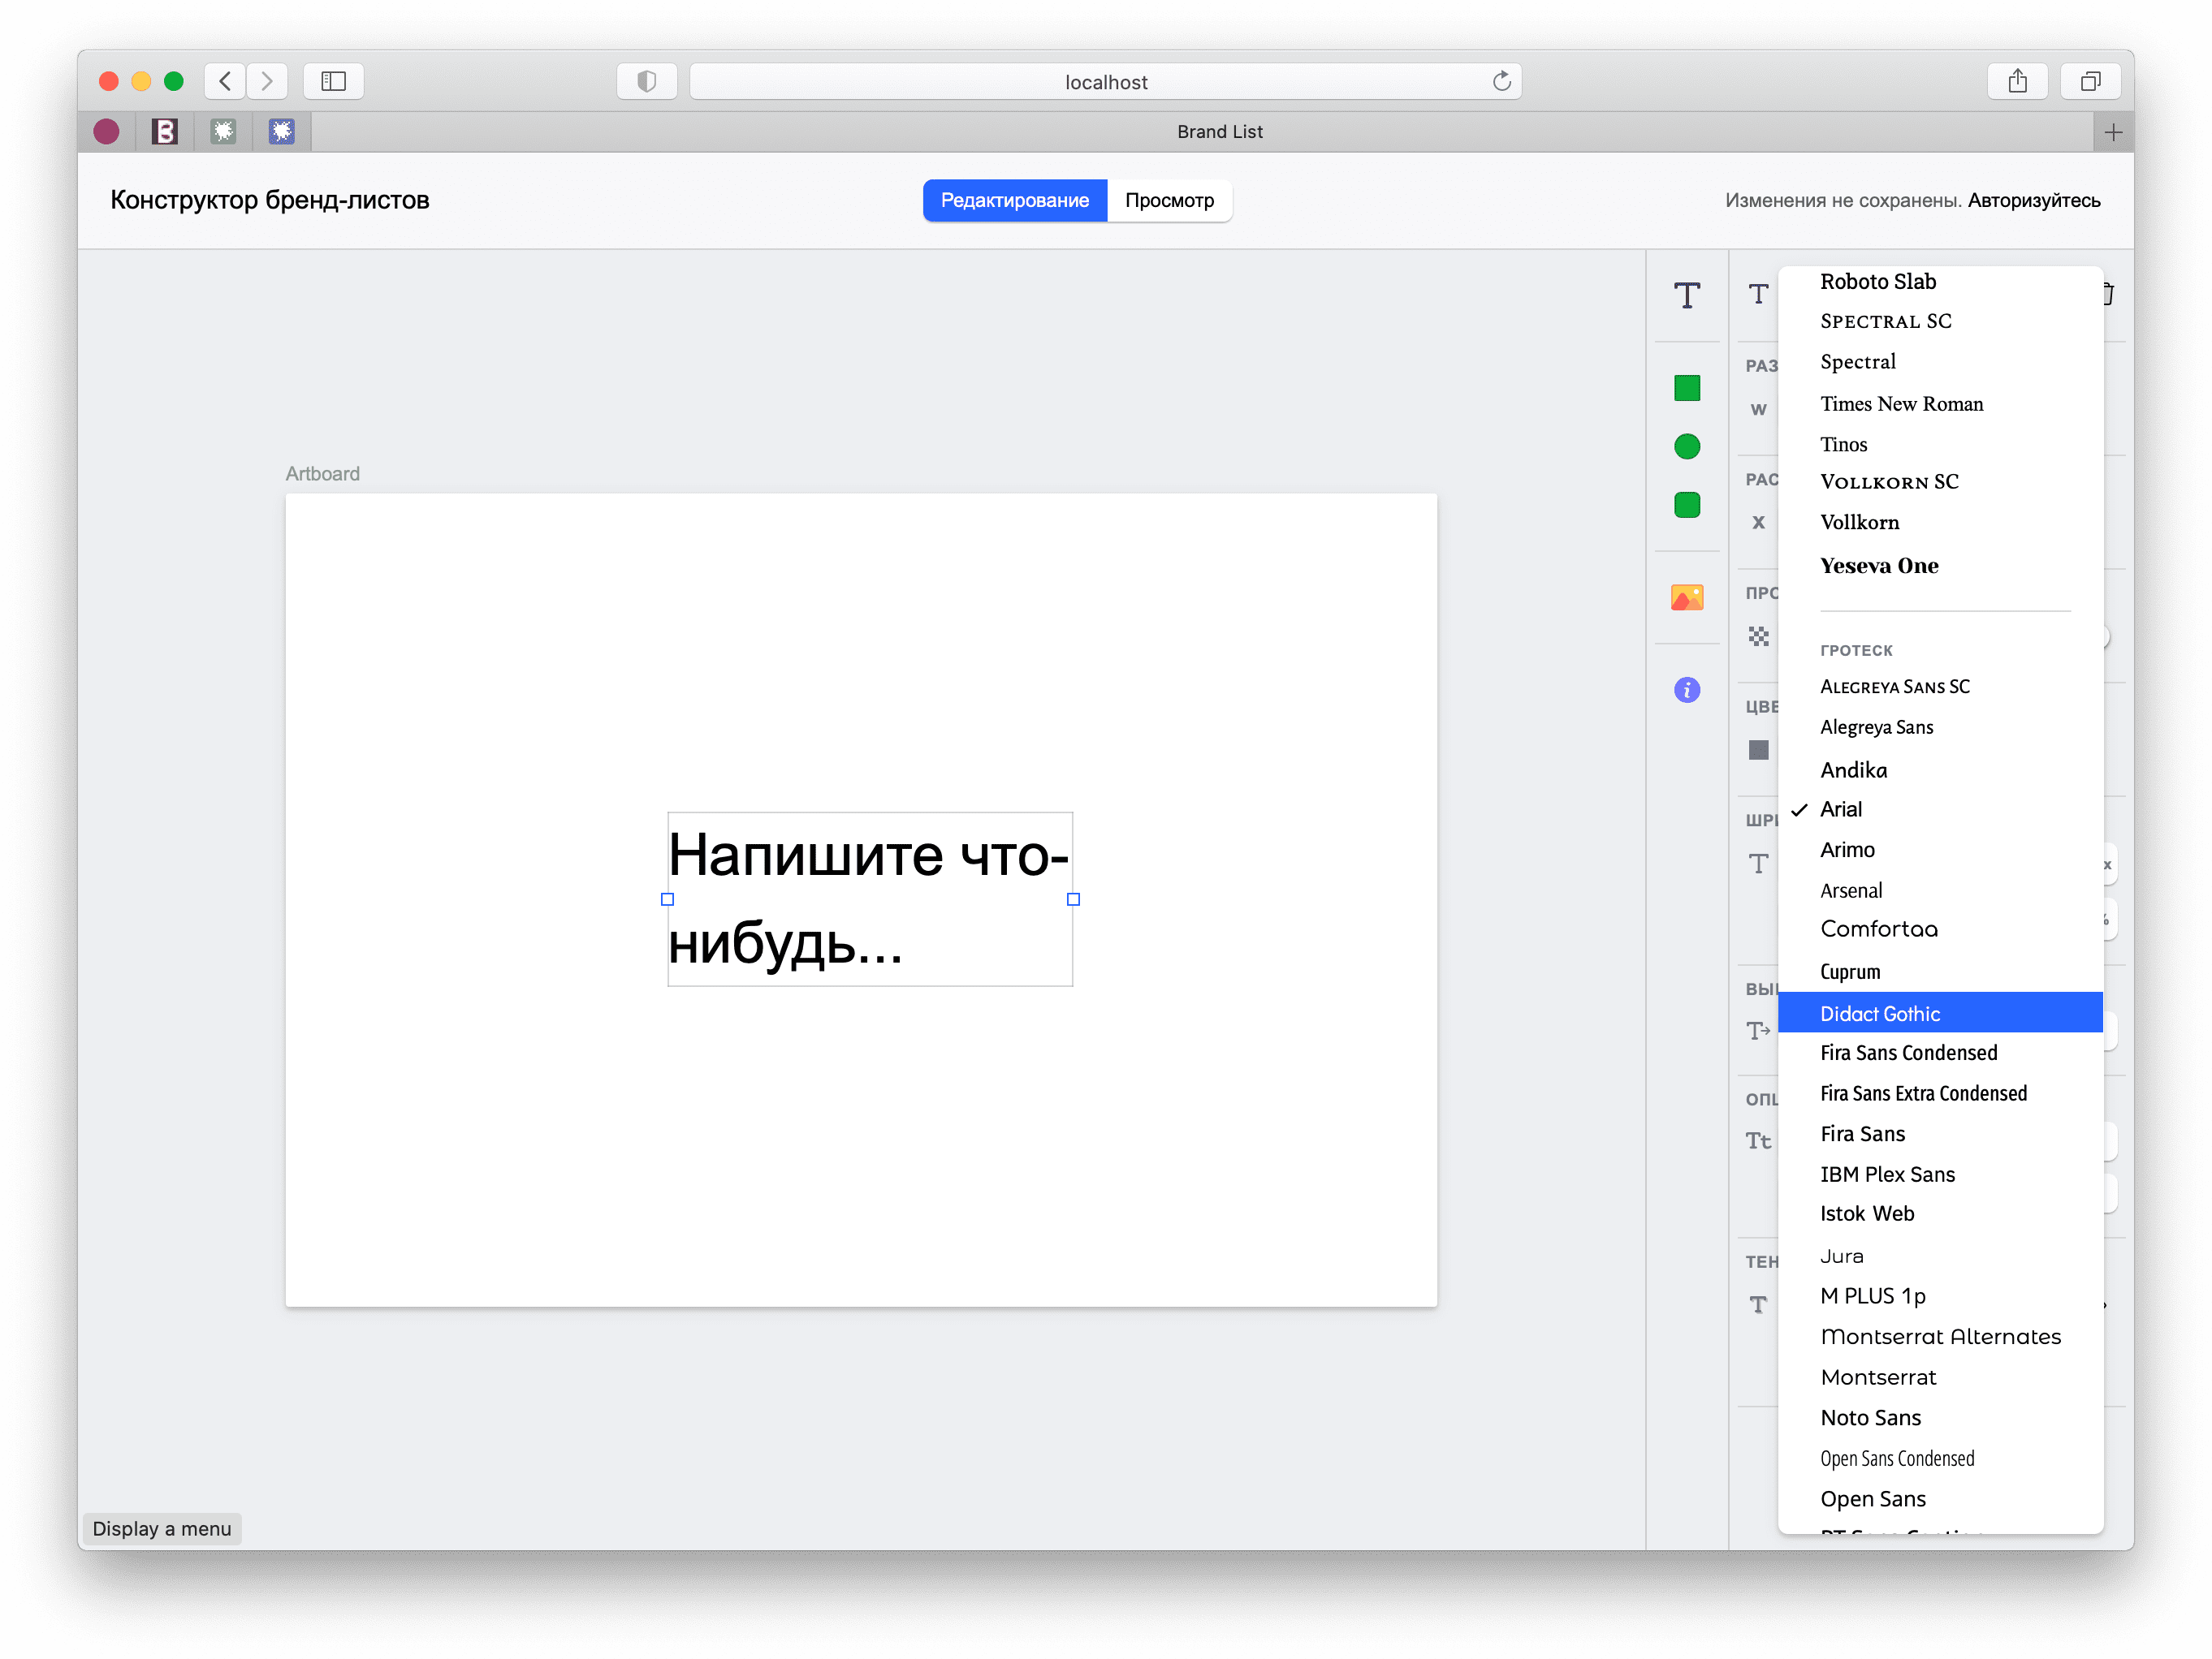Show all tabs overview button
Viewport: 2212px width, 1659px height.
point(2091,81)
